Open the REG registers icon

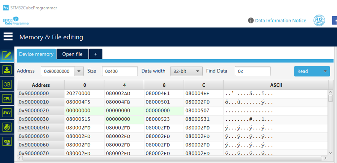(x=7, y=141)
